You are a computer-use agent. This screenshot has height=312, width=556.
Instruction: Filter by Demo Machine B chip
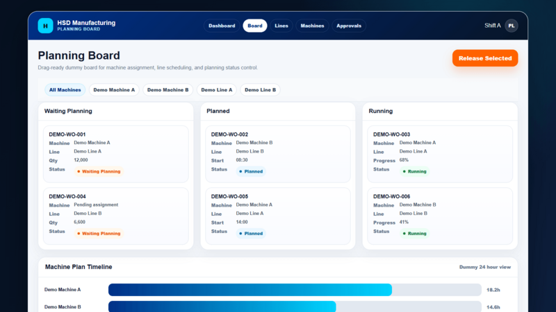coord(167,90)
